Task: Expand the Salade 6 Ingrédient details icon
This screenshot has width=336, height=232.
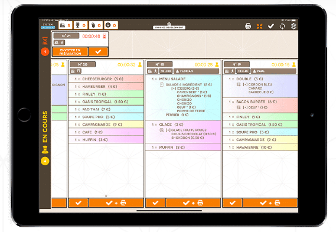Action: click(162, 84)
